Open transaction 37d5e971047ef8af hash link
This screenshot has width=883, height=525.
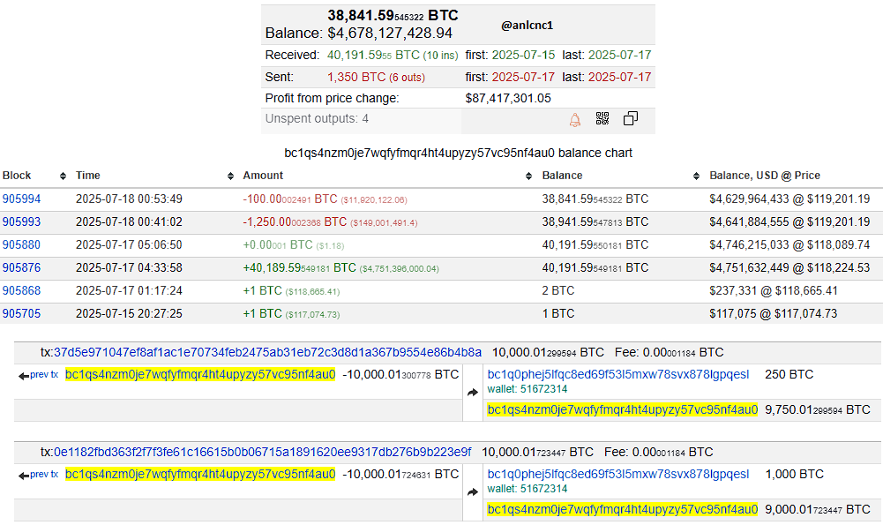268,352
